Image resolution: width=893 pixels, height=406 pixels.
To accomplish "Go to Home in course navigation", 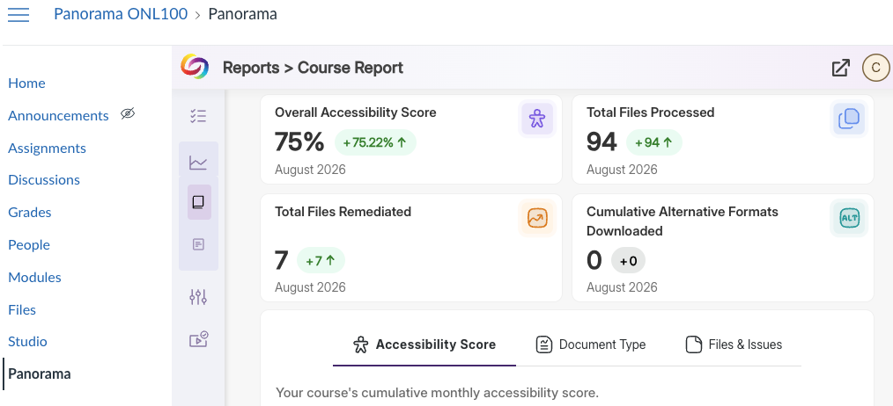I will pyautogui.click(x=26, y=83).
